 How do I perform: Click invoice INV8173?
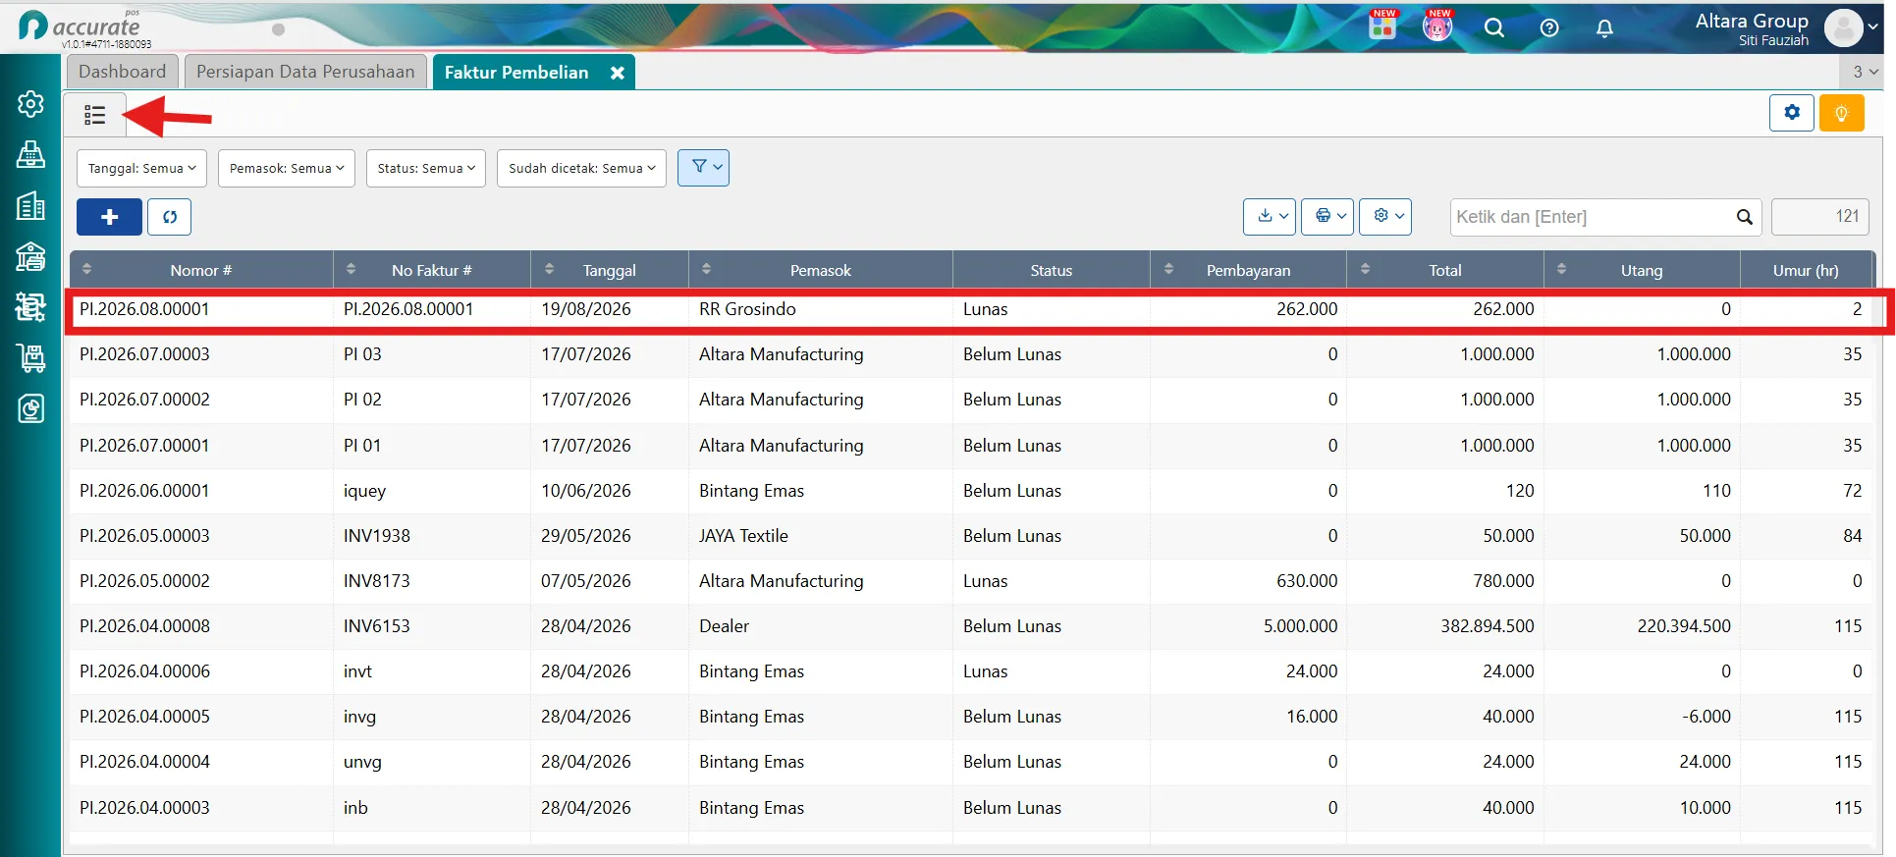point(376,581)
